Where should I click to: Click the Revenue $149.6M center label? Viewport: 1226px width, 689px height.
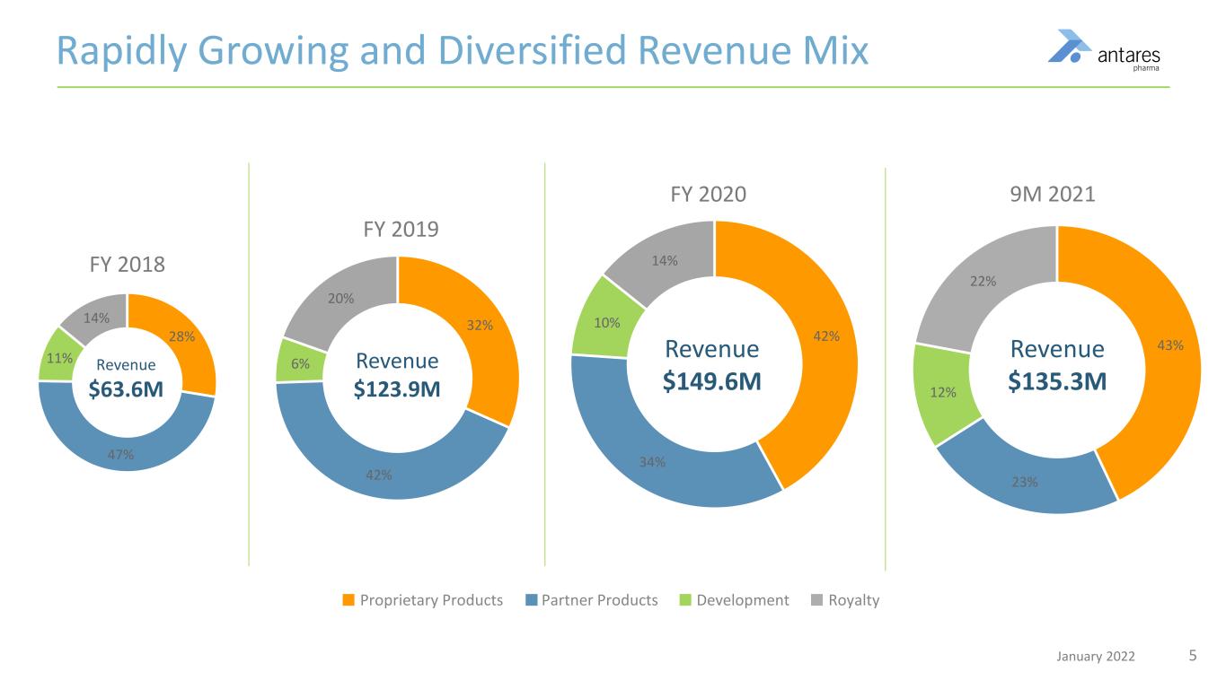click(x=712, y=365)
